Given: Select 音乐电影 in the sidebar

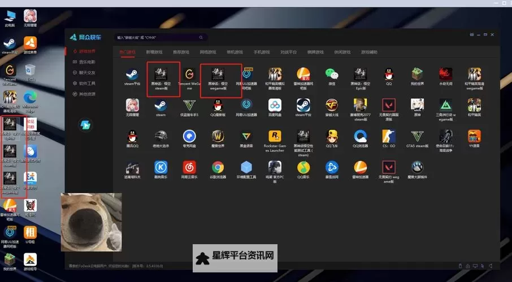Looking at the screenshot, I should click(84, 62).
